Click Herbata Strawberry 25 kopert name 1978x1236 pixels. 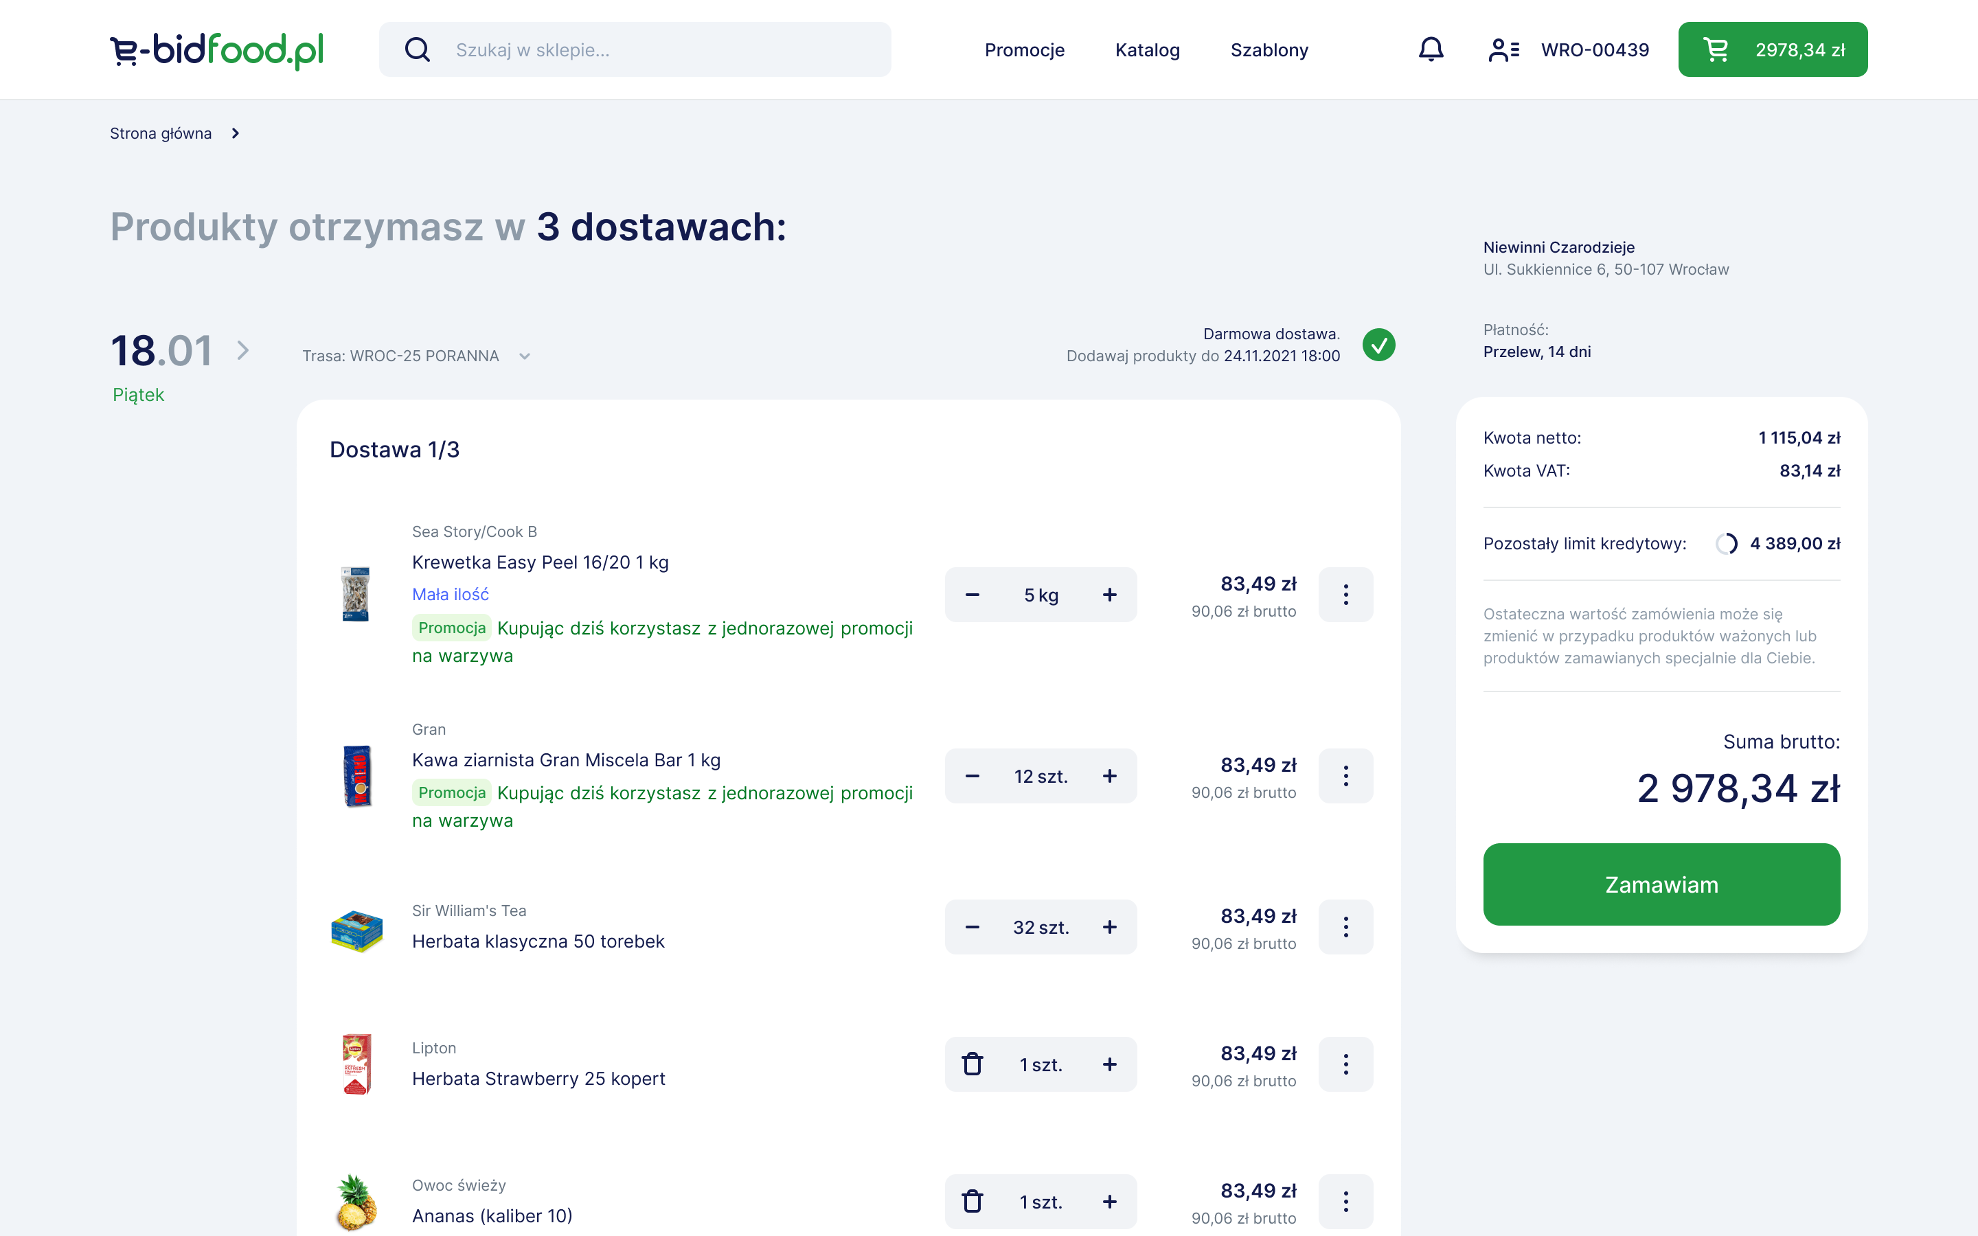tap(538, 1079)
